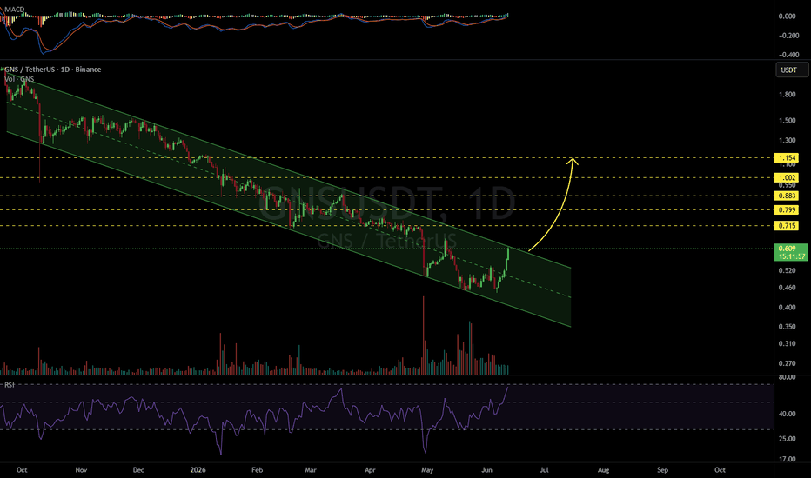This screenshot has height=478, width=811.
Task: Select the MACD indicator legend label
Action: (15, 10)
